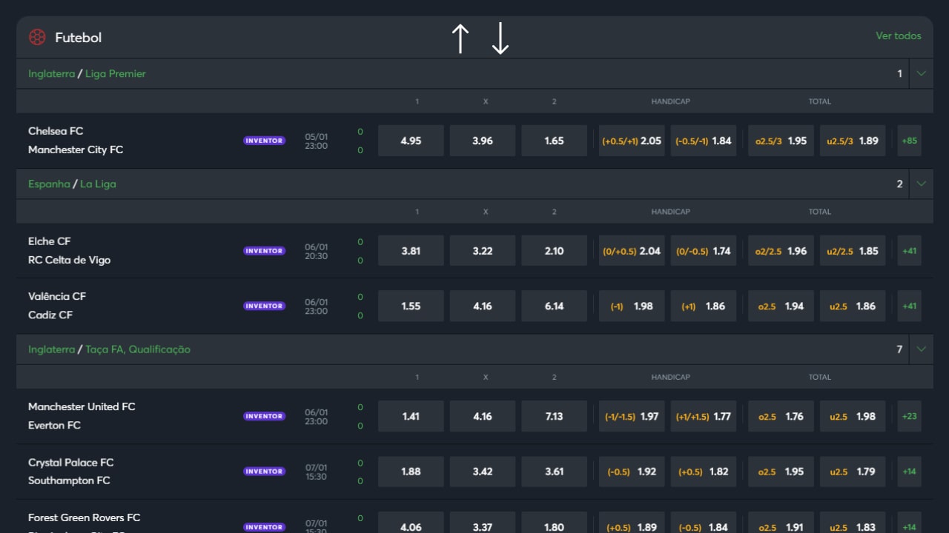Pick handicap (+1) 1.86 for Cadiz
This screenshot has width=949, height=533.
tap(704, 306)
